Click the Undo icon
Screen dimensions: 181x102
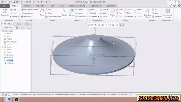17,2
